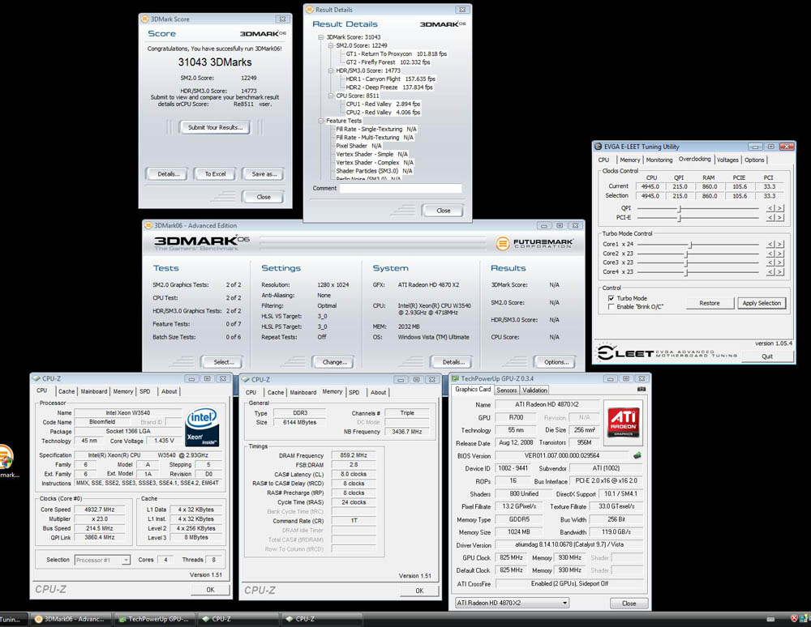This screenshot has height=627, width=811.
Task: Click the network tray icon
Action: [805, 618]
